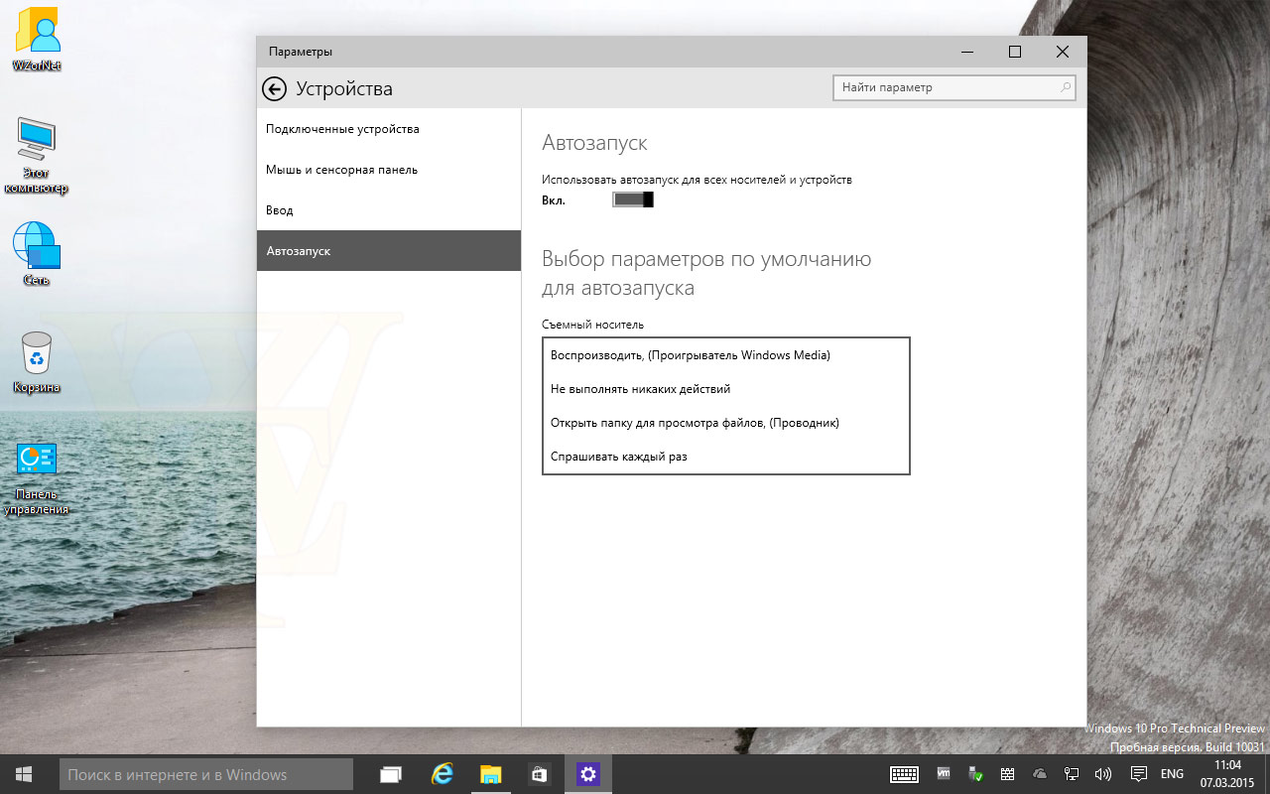1270x794 pixels.
Task: Click the Съемный носитель label
Action: pyautogui.click(x=592, y=325)
